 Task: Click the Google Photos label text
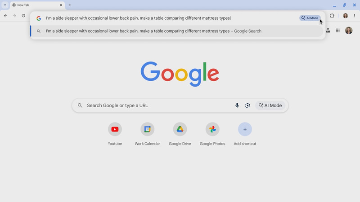[x=212, y=144]
